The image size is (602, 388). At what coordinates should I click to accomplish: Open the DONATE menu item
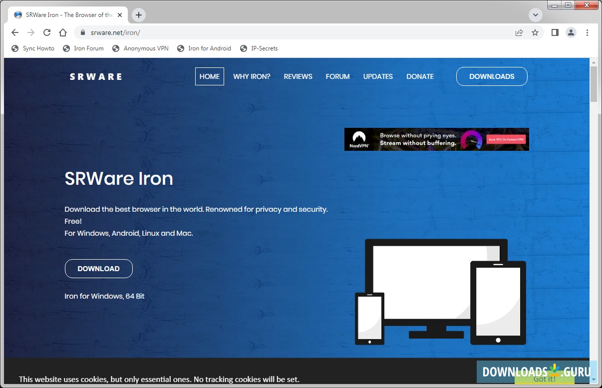(420, 76)
